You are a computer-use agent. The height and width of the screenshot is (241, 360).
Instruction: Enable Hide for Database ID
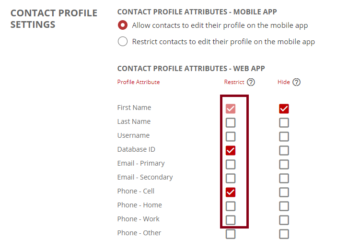click(284, 150)
